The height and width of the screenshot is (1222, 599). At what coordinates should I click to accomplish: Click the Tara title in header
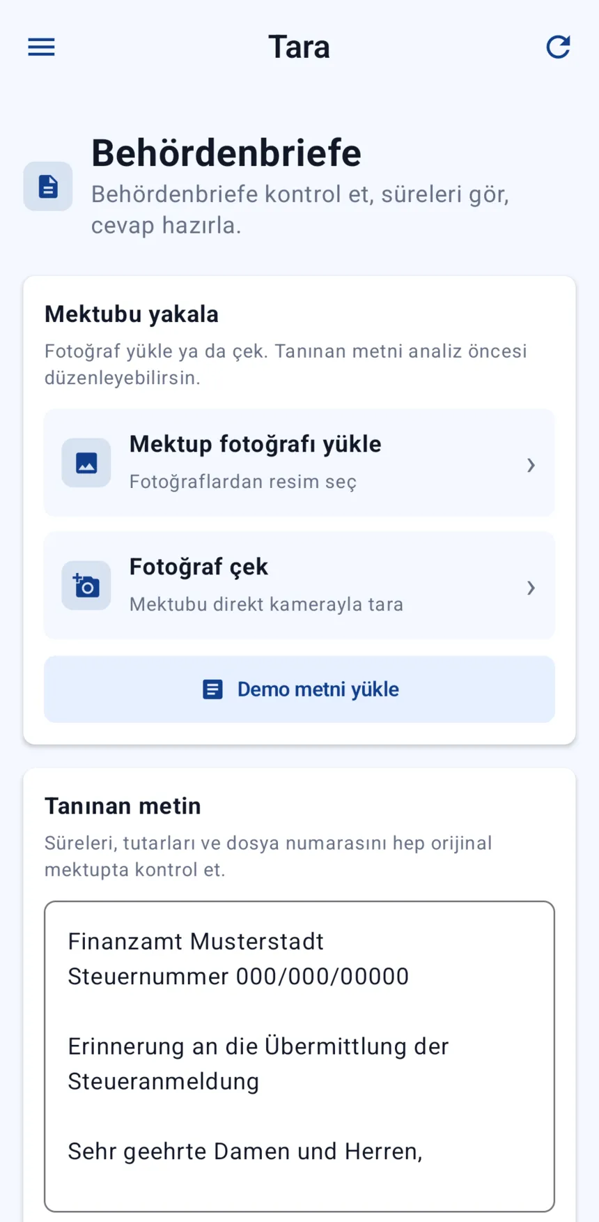(299, 47)
